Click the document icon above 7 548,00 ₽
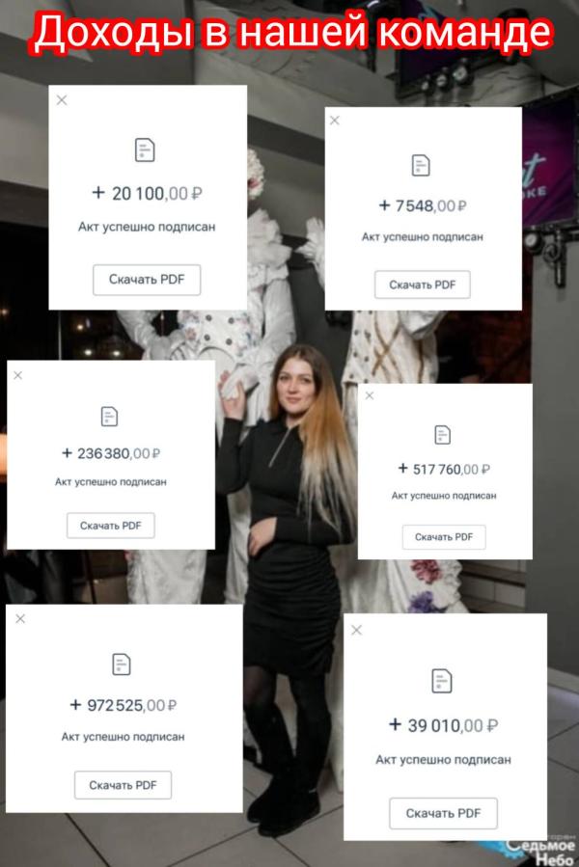 coord(421,165)
